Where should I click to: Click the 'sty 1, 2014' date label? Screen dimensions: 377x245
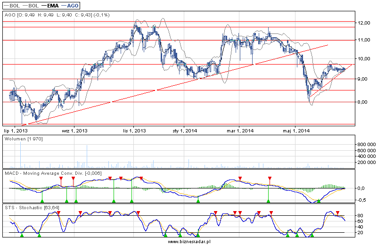pyautogui.click(x=185, y=131)
